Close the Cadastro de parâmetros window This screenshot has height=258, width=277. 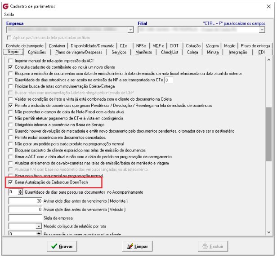pyautogui.click(x=269, y=7)
